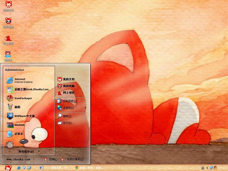
Task: Expand the 连接到 (Connect To) submenu
Action: click(x=68, y=108)
